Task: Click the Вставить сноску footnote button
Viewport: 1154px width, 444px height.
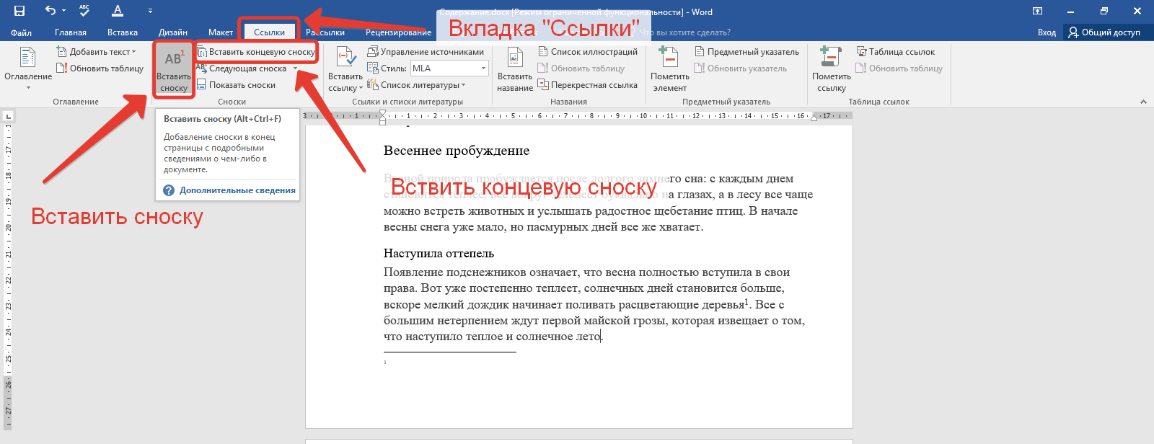Action: pyautogui.click(x=173, y=69)
